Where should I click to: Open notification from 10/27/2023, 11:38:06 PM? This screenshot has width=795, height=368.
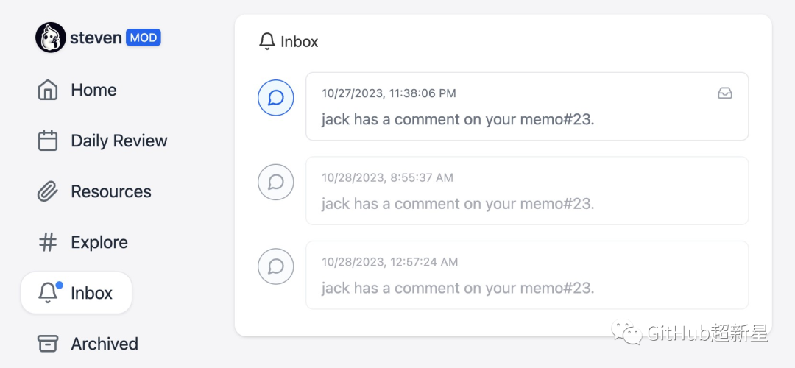[x=457, y=119]
